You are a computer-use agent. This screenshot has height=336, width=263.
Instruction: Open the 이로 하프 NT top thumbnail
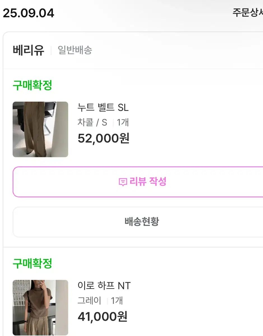[40, 307]
